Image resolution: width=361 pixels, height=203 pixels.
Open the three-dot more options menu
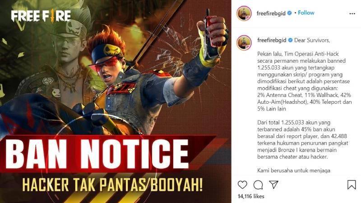click(x=352, y=14)
